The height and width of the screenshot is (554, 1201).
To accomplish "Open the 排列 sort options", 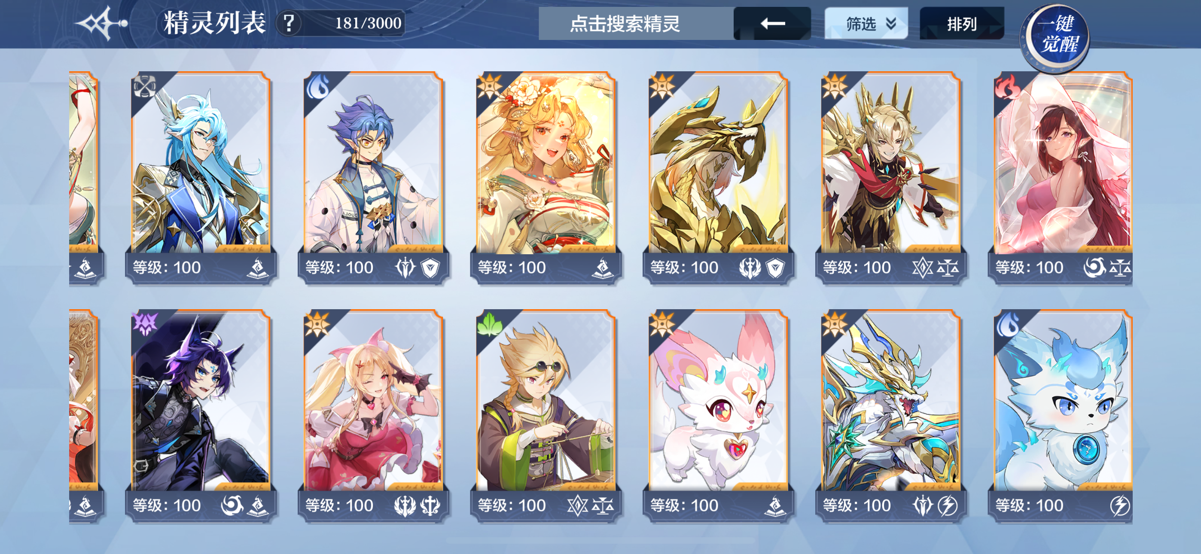I will 961,23.
